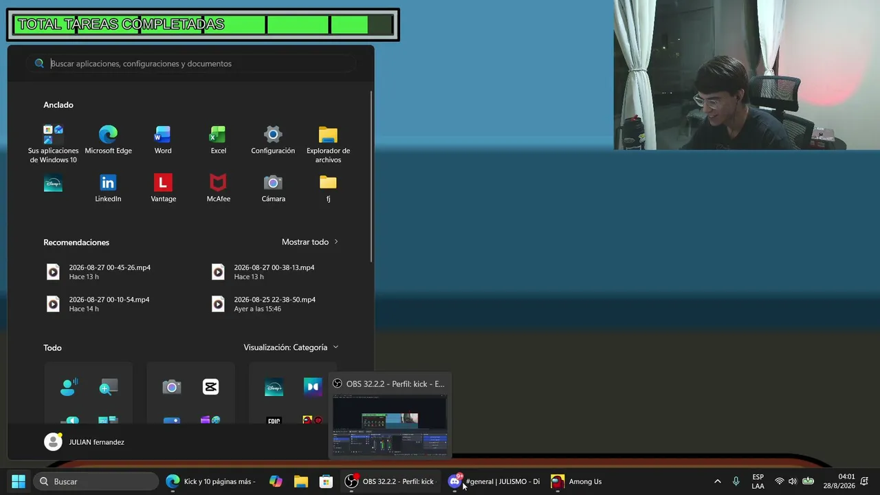Open Wi-Fi network settings in tray

tap(779, 481)
